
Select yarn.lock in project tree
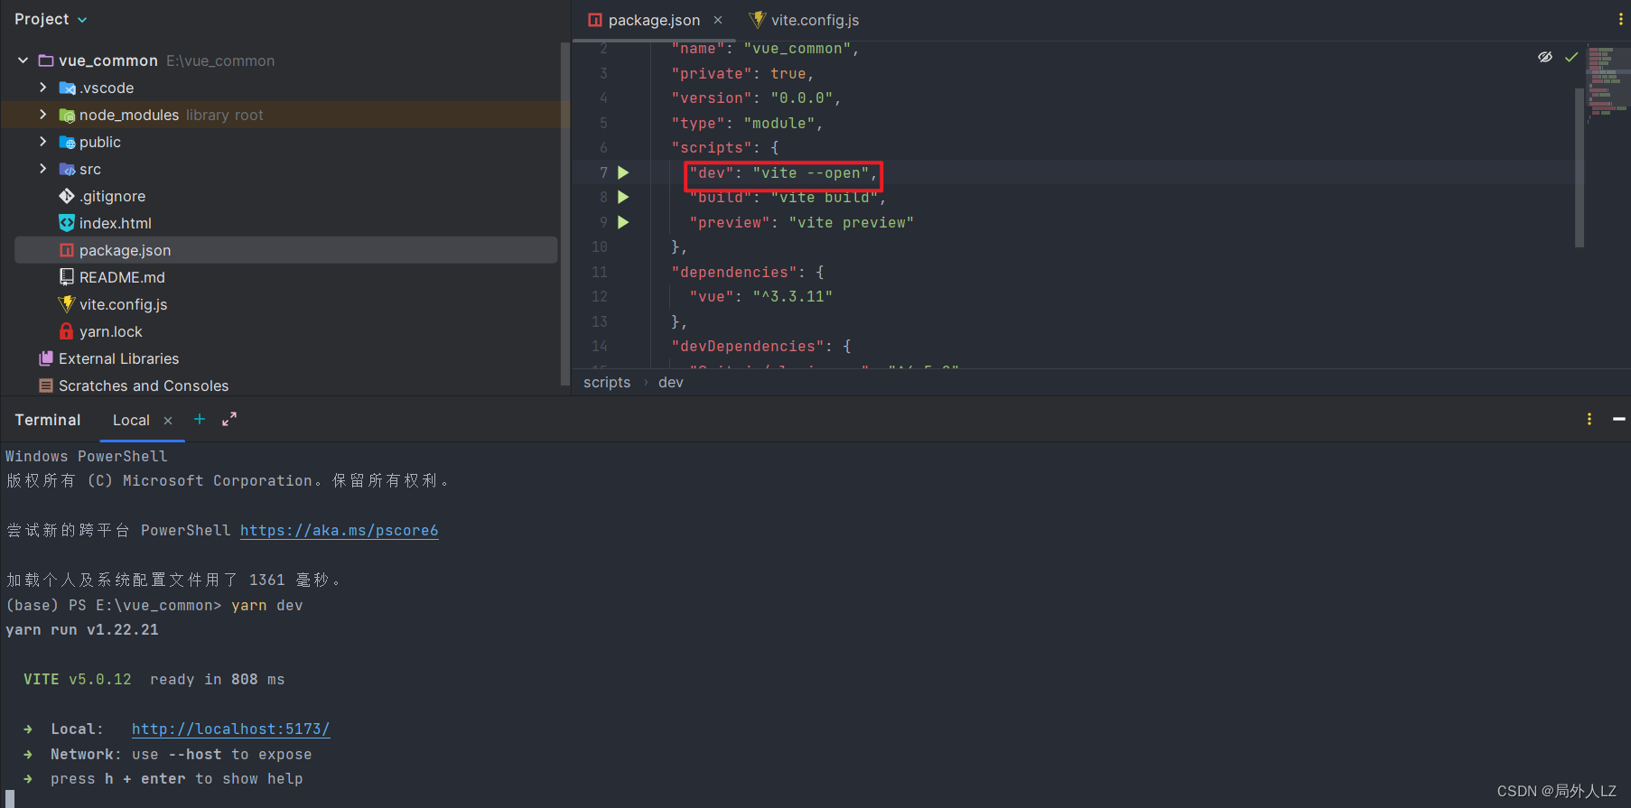[x=111, y=331]
